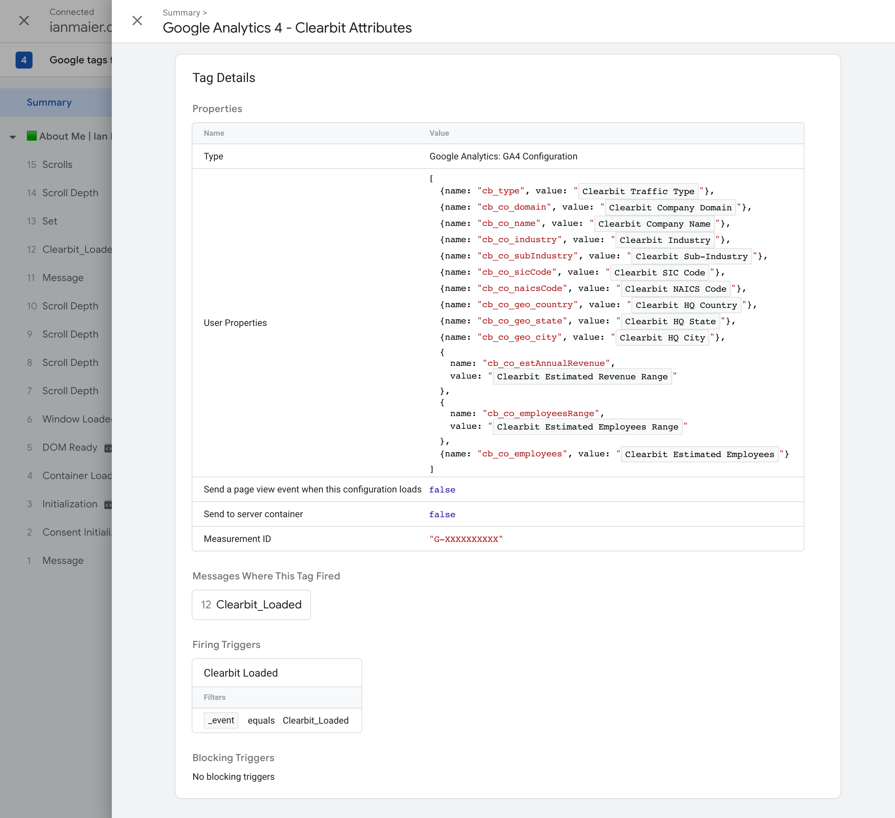Click the cb_co_estAnnualRevenue property name
Image resolution: width=895 pixels, height=818 pixels.
(x=546, y=363)
